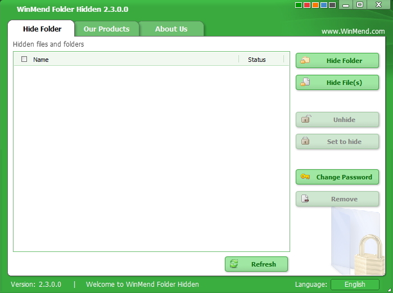The image size is (393, 293).
Task: Click the 'Hidden files and folders' label
Action: coord(48,44)
